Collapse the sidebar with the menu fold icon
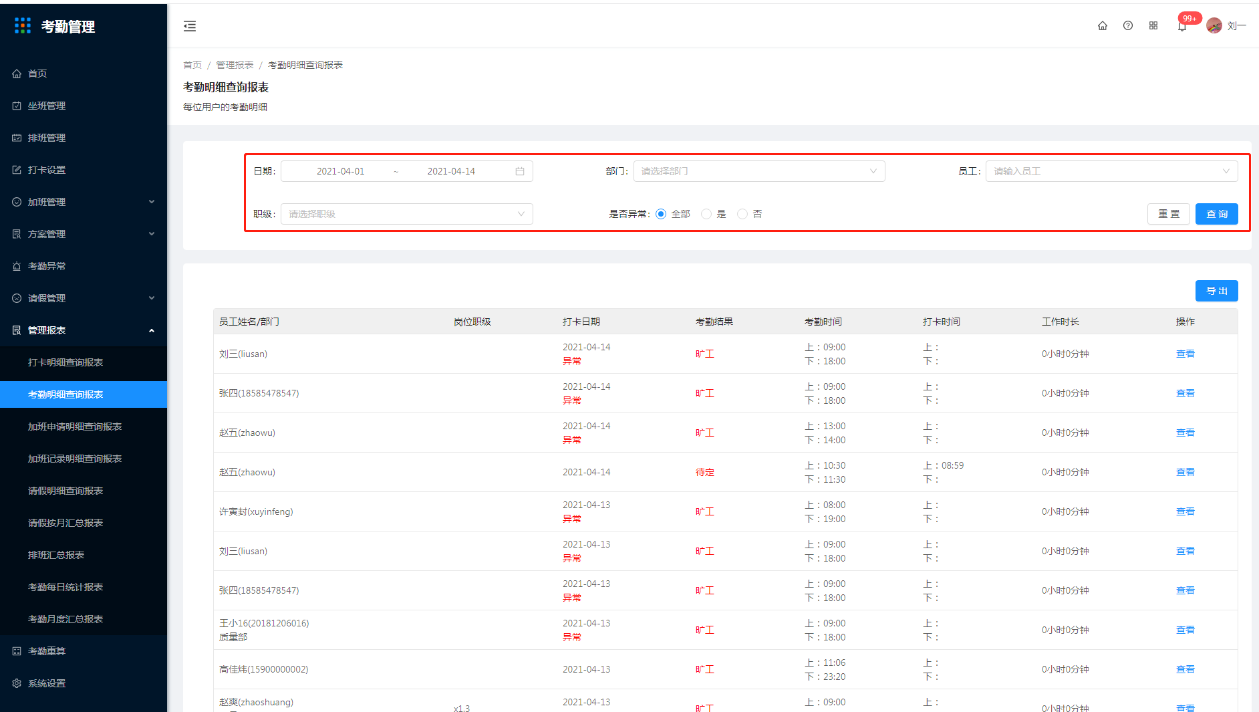This screenshot has height=712, width=1259. (190, 26)
